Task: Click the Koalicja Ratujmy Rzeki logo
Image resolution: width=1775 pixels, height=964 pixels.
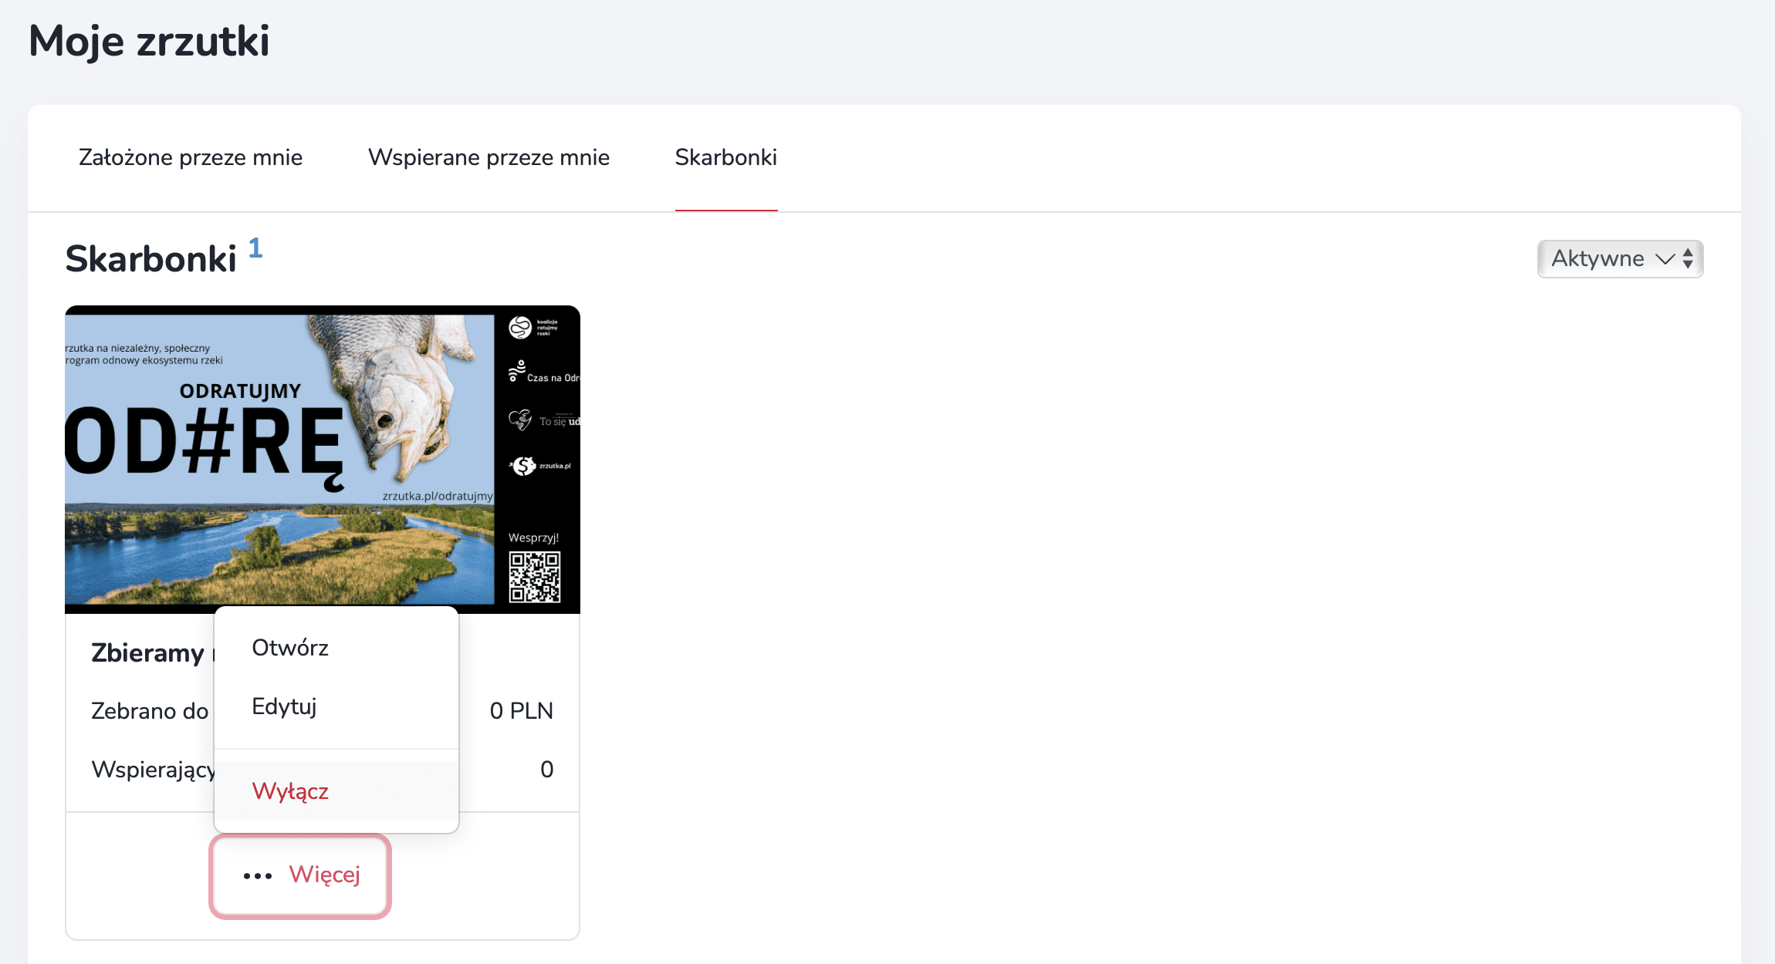Action: point(533,328)
